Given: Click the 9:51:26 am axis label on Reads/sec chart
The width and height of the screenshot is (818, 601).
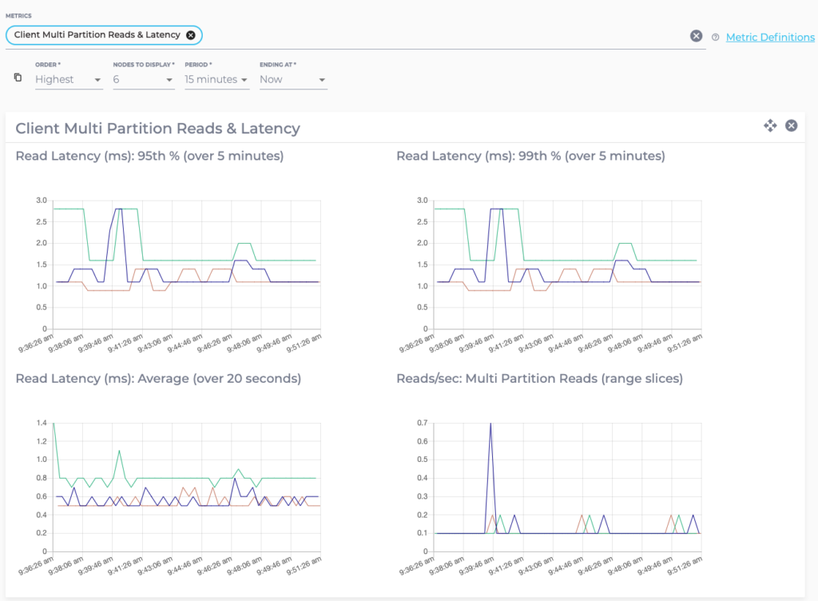Looking at the screenshot, I should 683,565.
